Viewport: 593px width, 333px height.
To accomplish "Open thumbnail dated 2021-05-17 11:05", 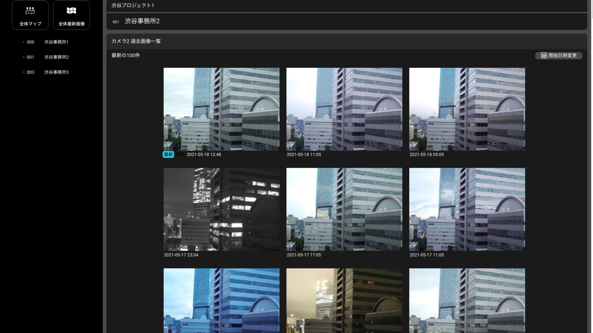I will (x=467, y=209).
